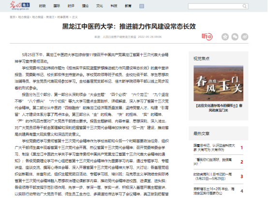Go to the 科技 channel
The width and height of the screenshot is (268, 198).
pos(114,6)
